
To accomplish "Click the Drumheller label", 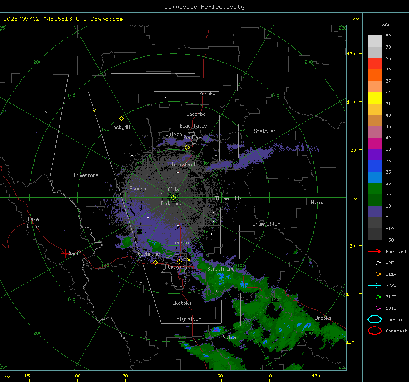I will point(266,224).
